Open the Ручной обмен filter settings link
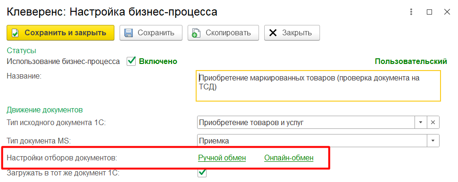The height and width of the screenshot is (182, 458). (222, 158)
